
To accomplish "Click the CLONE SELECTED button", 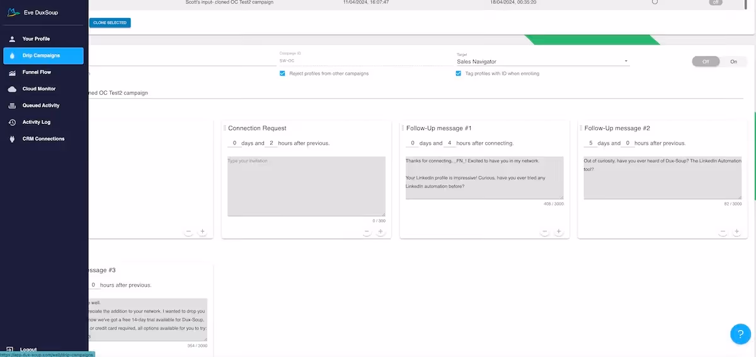I will [110, 23].
